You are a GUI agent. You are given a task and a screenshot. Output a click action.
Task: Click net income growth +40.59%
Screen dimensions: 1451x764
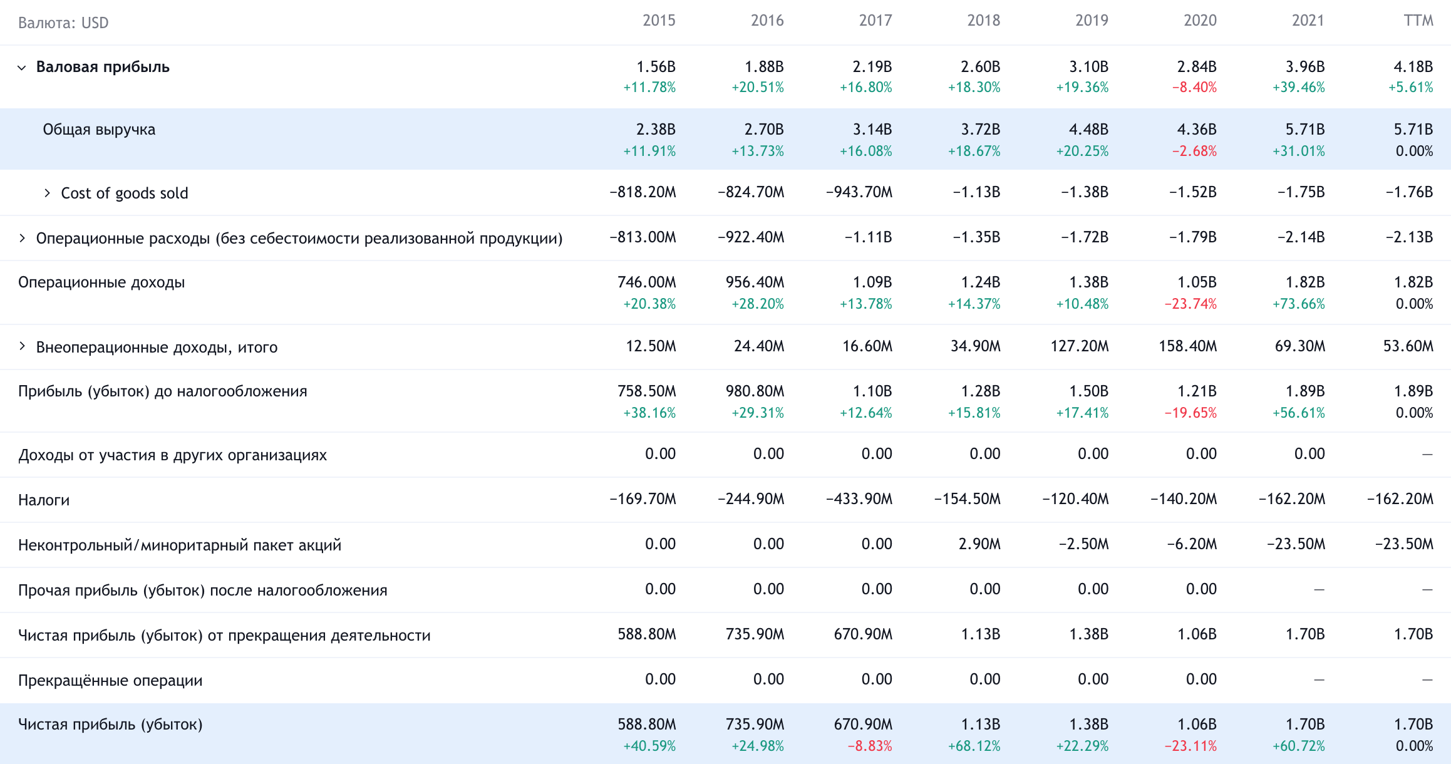pos(649,746)
